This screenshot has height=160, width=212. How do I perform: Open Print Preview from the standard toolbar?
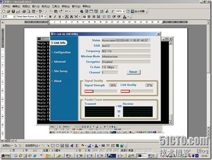pyautogui.click(x=29, y=12)
